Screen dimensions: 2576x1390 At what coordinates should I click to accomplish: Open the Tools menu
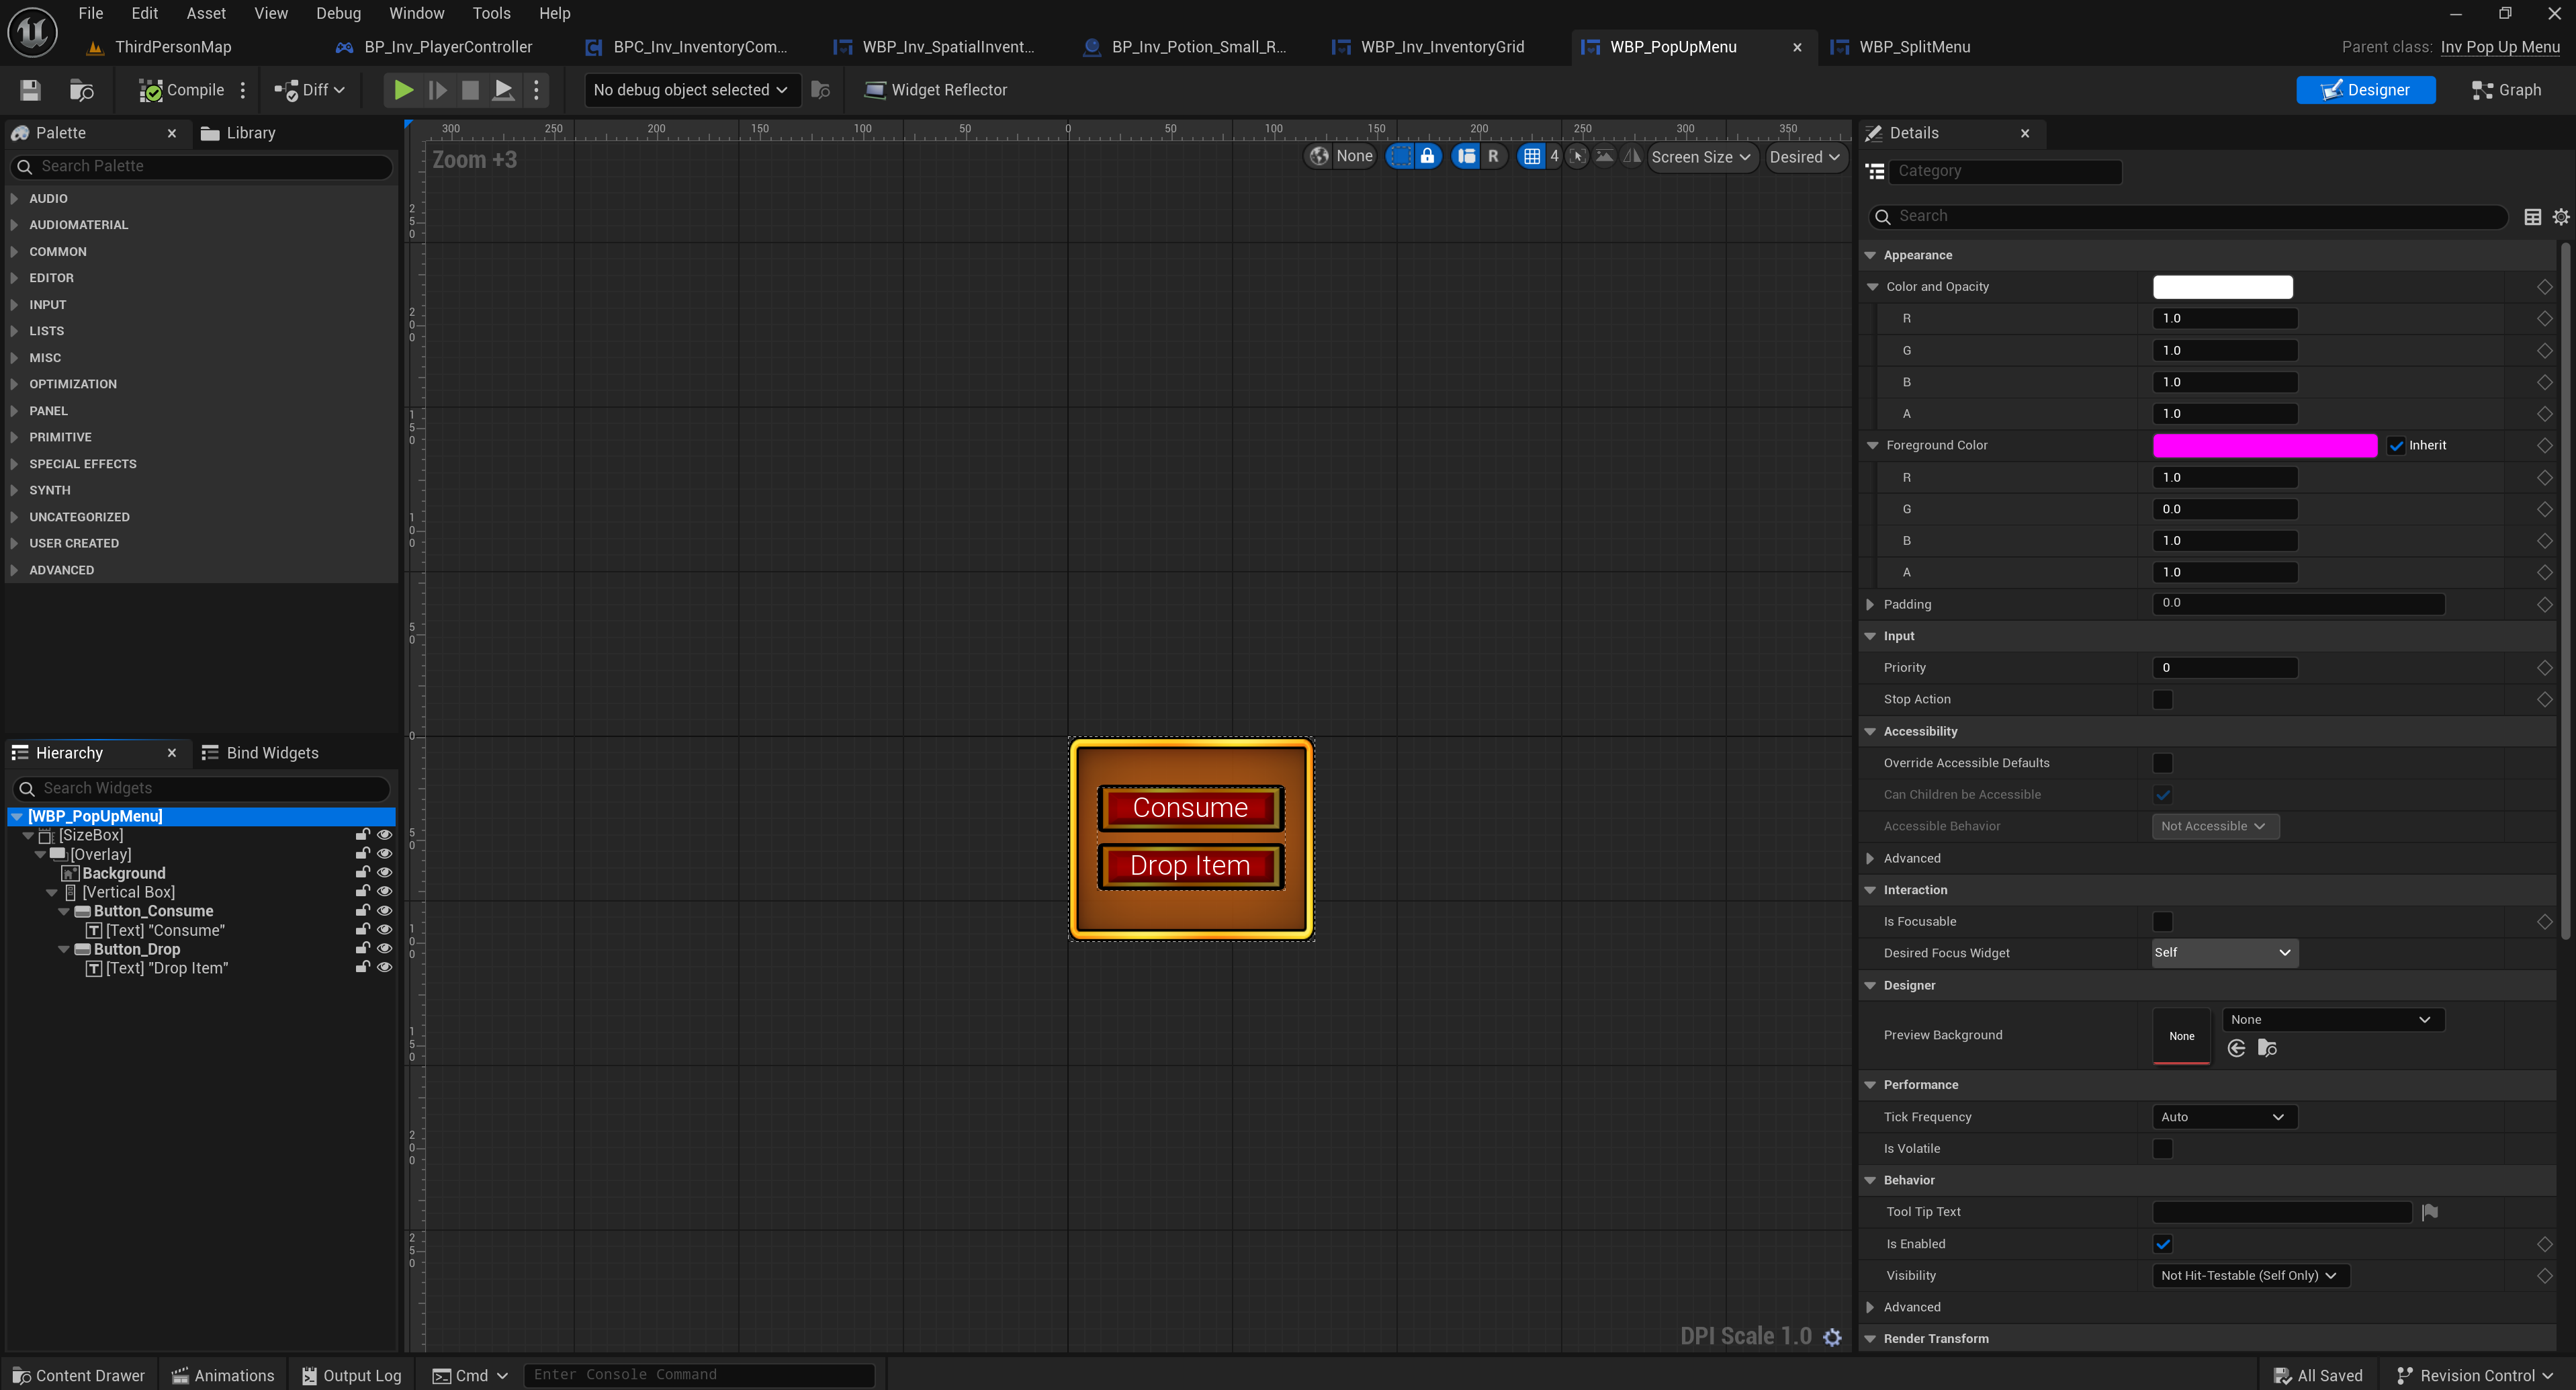point(491,13)
